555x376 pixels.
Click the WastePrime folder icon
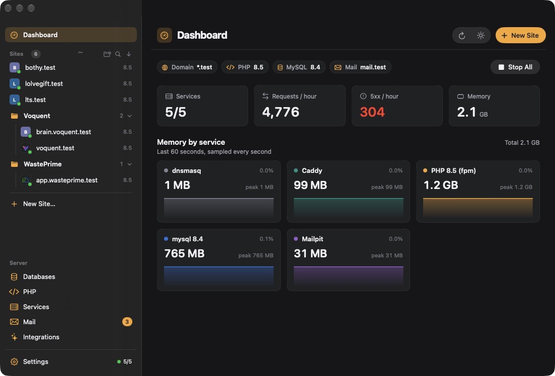pyautogui.click(x=14, y=164)
